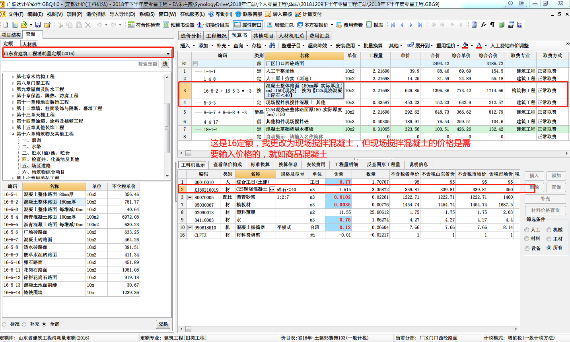The width and height of the screenshot is (570, 342).
Task: Select the 人工 filter radio button
Action: 527,230
